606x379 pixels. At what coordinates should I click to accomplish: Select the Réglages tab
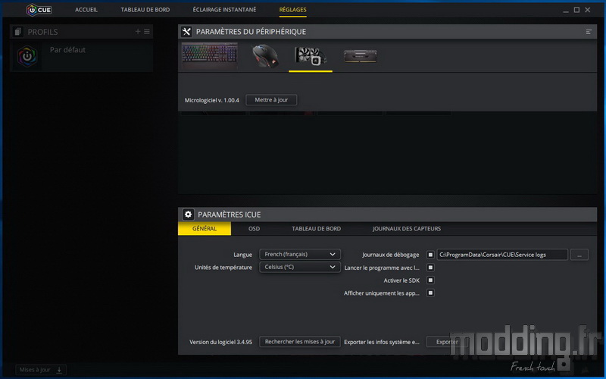click(x=293, y=10)
